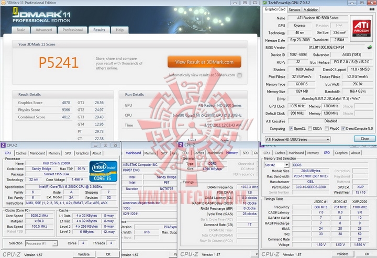
Task: Click the Intel Core i5 logo badge
Action: pos(103,171)
